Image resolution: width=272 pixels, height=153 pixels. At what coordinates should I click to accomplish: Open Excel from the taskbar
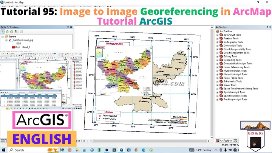click(x=99, y=150)
